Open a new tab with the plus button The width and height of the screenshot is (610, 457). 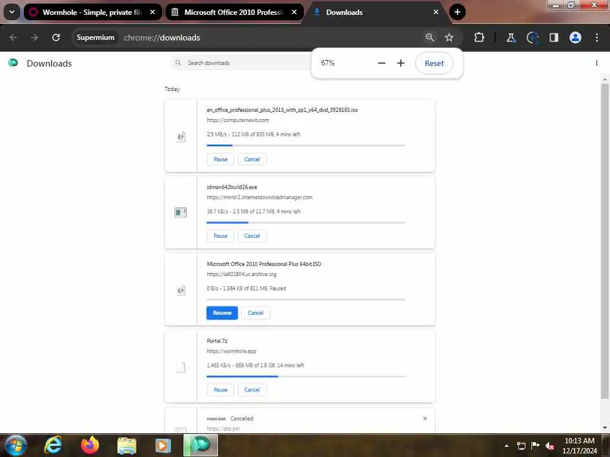pyautogui.click(x=457, y=12)
